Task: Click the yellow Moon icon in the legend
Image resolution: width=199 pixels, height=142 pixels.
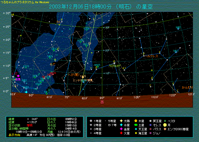Action: click(x=164, y=125)
